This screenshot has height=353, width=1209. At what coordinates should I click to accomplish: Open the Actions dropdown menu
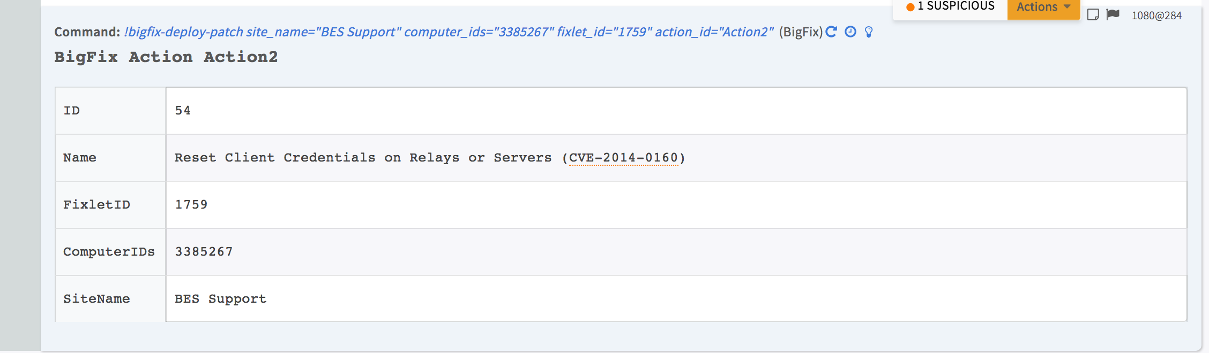pyautogui.click(x=1043, y=7)
